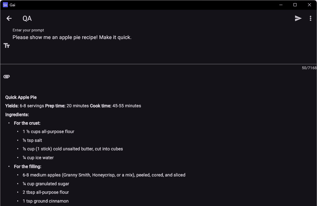
Task: Focus the apple pie prompt text field
Action: pyautogui.click(x=72, y=37)
